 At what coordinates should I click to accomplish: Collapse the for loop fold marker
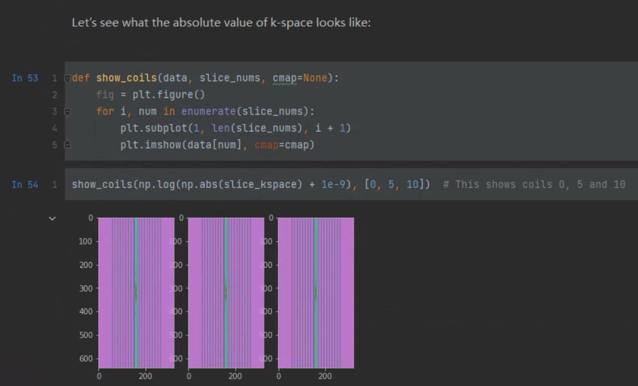click(67, 112)
